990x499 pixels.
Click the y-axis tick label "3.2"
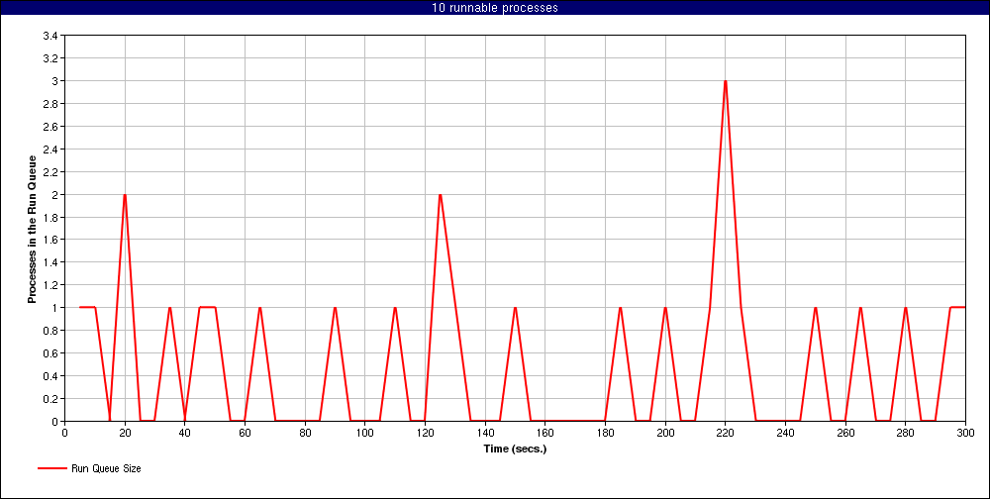(x=49, y=58)
